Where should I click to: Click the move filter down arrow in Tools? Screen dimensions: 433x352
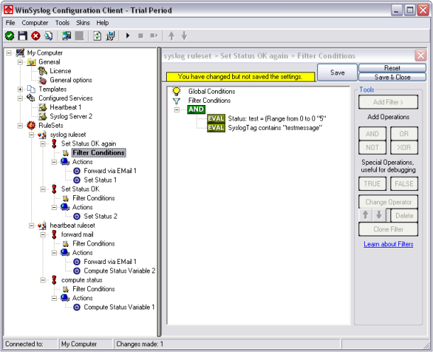click(x=379, y=215)
